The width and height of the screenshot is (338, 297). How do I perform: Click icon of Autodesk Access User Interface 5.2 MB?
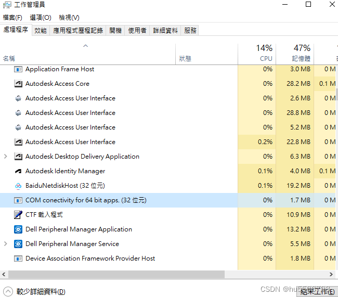pos(18,127)
